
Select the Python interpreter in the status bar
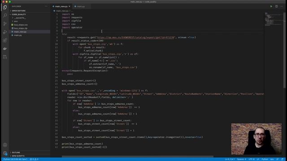point(15,159)
